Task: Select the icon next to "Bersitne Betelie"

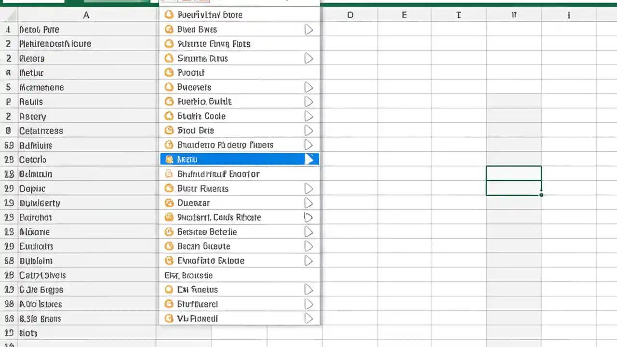Action: tap(169, 232)
